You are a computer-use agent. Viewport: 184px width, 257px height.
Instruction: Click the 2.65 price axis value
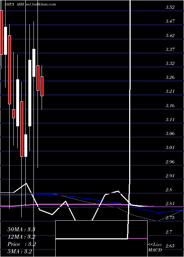[170, 246]
